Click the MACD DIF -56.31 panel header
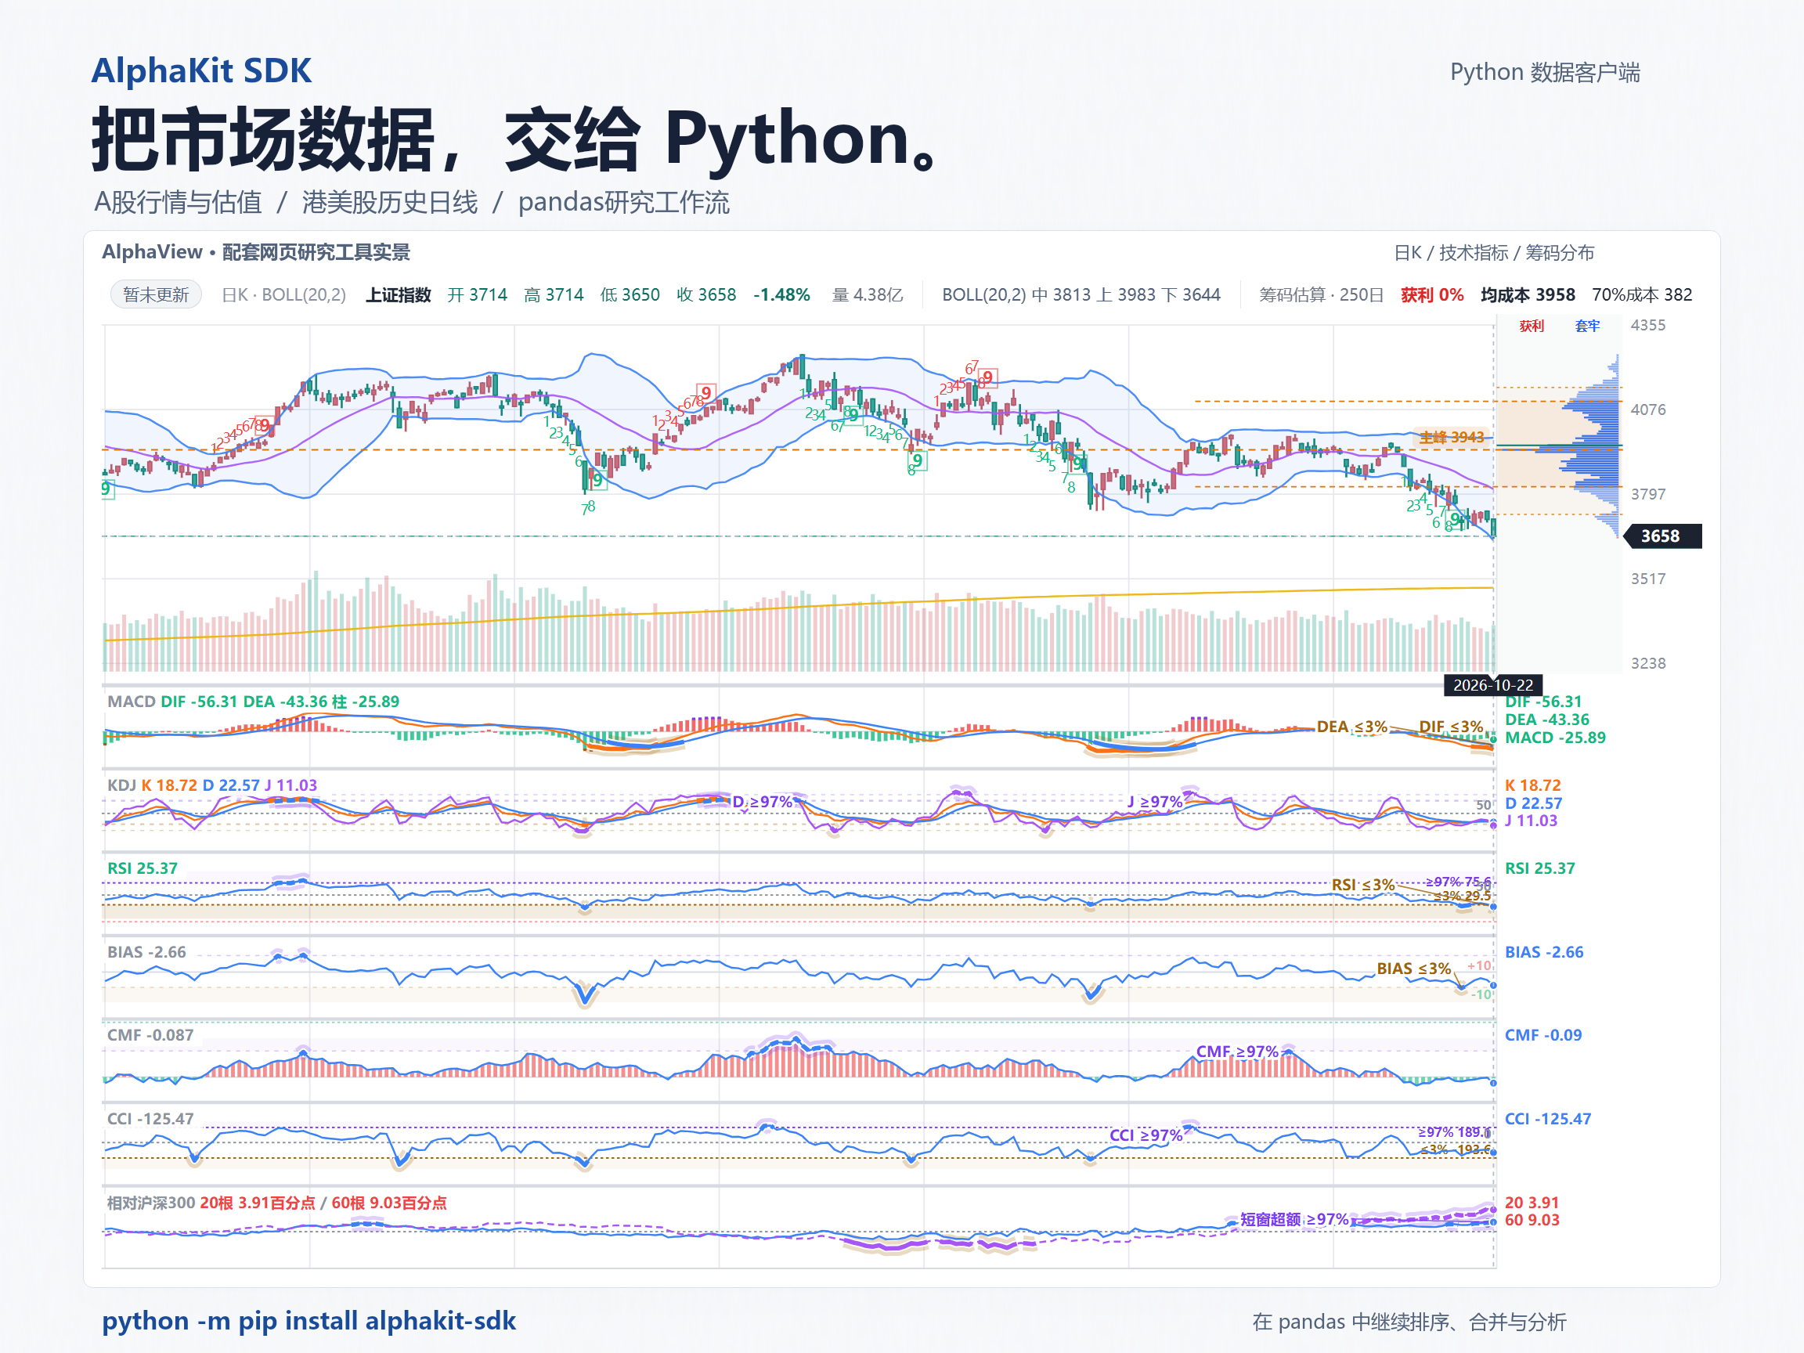This screenshot has height=1353, width=1804. tap(253, 702)
